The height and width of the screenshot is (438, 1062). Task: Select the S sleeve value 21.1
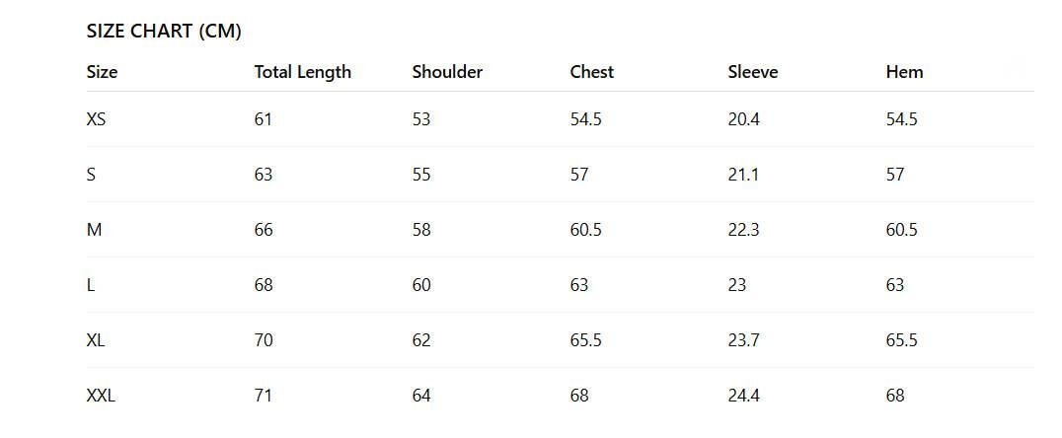point(743,175)
